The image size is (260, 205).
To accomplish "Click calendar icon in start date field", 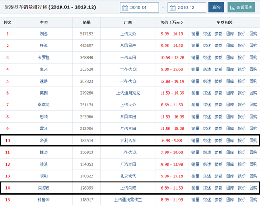I will pos(125,8).
